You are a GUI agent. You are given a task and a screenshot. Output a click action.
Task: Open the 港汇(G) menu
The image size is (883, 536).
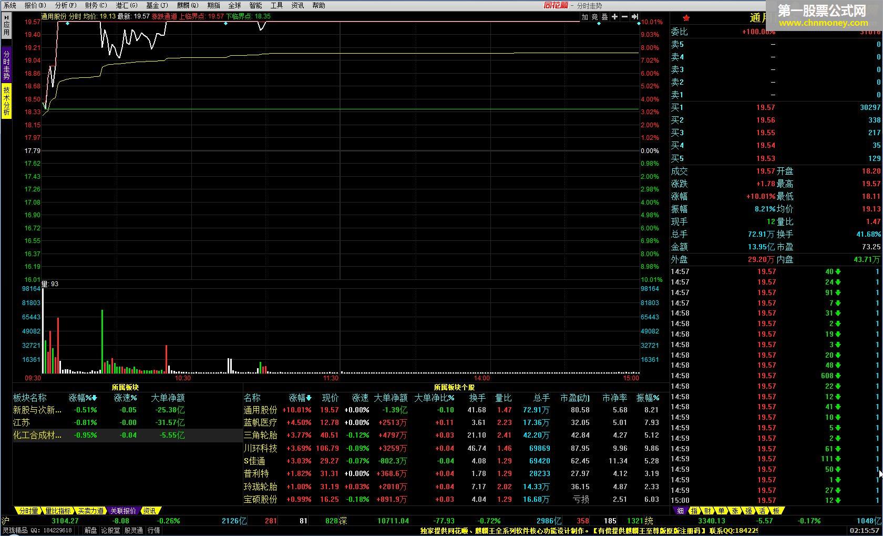click(x=127, y=5)
